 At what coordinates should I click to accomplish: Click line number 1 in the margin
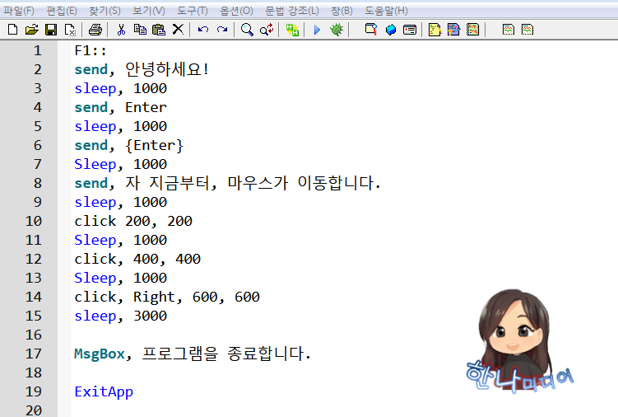(38, 50)
